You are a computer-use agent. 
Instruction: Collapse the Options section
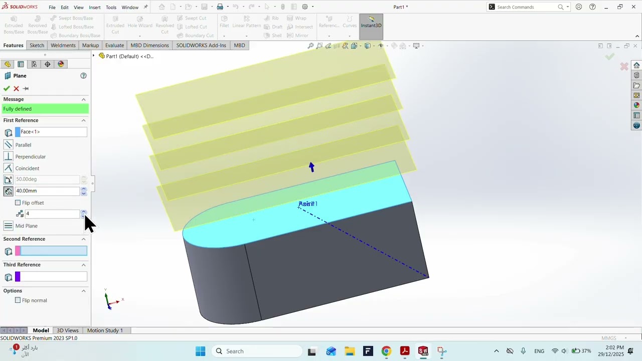(x=84, y=291)
